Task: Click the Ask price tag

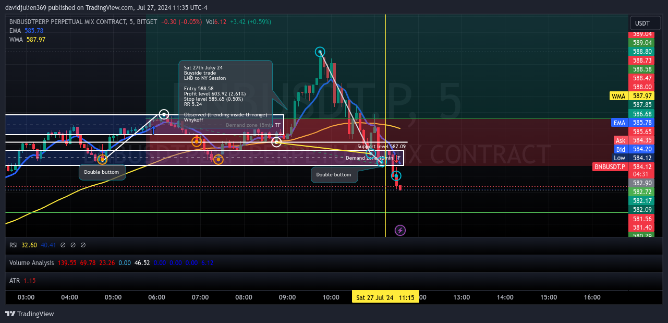Action: point(621,140)
